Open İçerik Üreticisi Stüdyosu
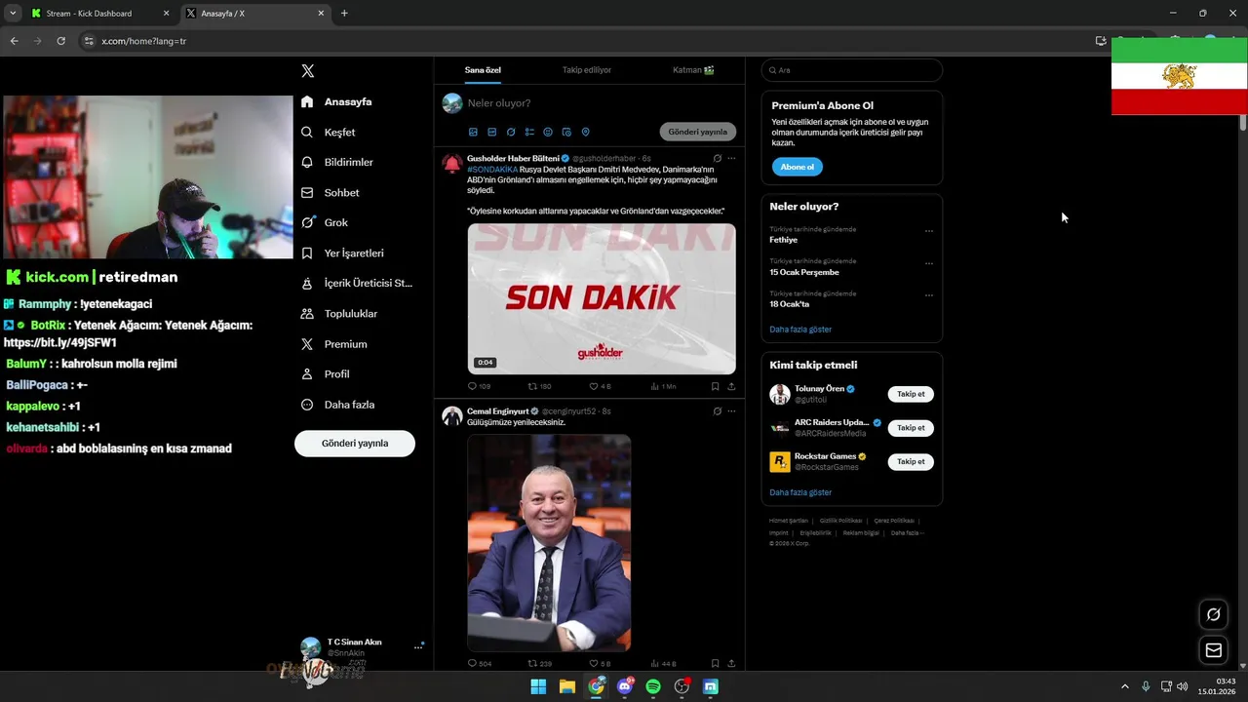This screenshot has width=1248, height=702. point(356,283)
